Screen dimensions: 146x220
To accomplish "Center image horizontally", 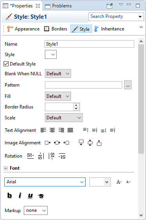I will tap(57, 143).
